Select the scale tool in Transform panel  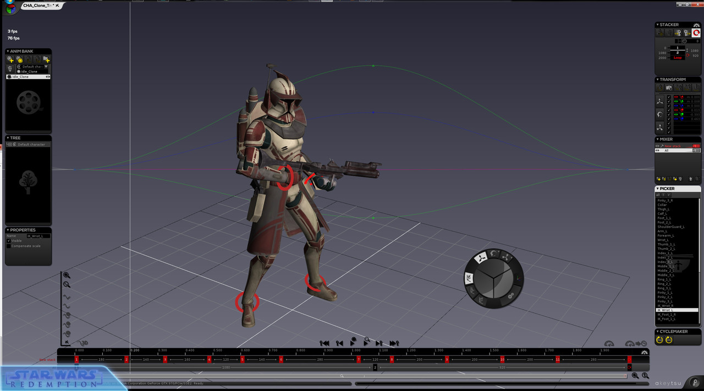[x=660, y=128]
